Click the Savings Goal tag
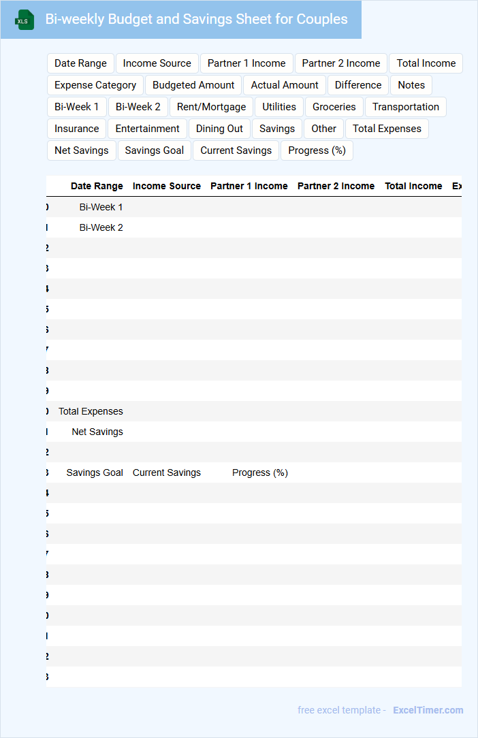The width and height of the screenshot is (478, 738). click(x=154, y=150)
